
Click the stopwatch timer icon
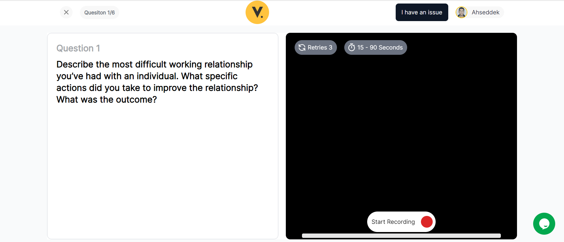[x=352, y=47]
